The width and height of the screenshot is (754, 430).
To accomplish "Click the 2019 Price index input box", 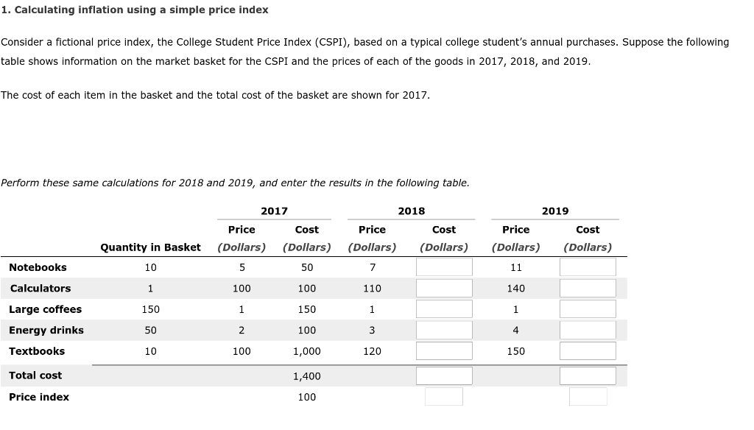I will coord(587,397).
